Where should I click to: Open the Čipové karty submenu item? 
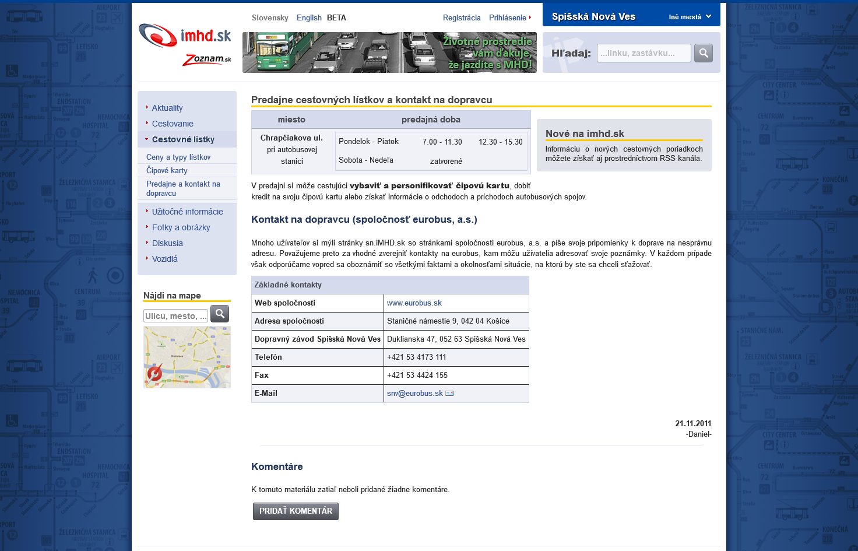point(167,171)
